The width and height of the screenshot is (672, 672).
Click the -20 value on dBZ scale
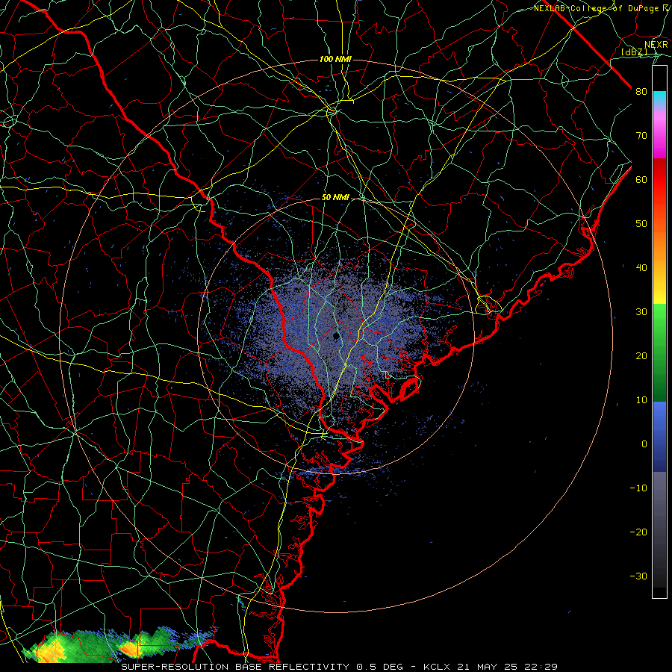pyautogui.click(x=638, y=532)
